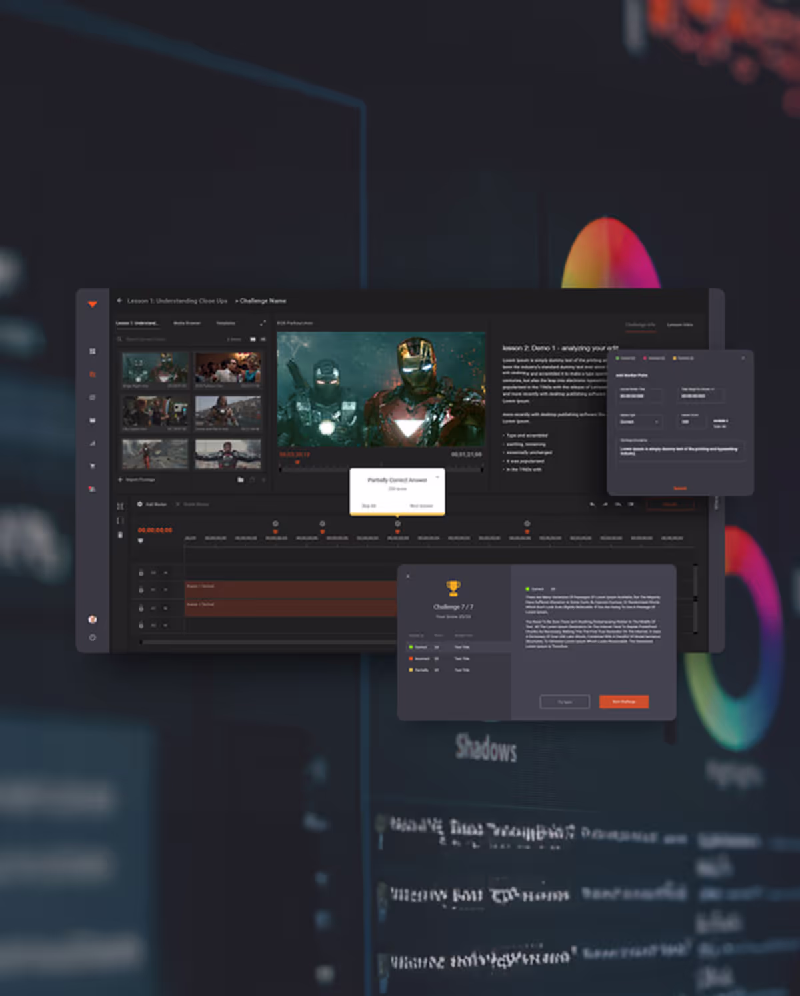Click Next Answer in the answer popup
Image resolution: width=800 pixels, height=996 pixels.
coord(421,506)
